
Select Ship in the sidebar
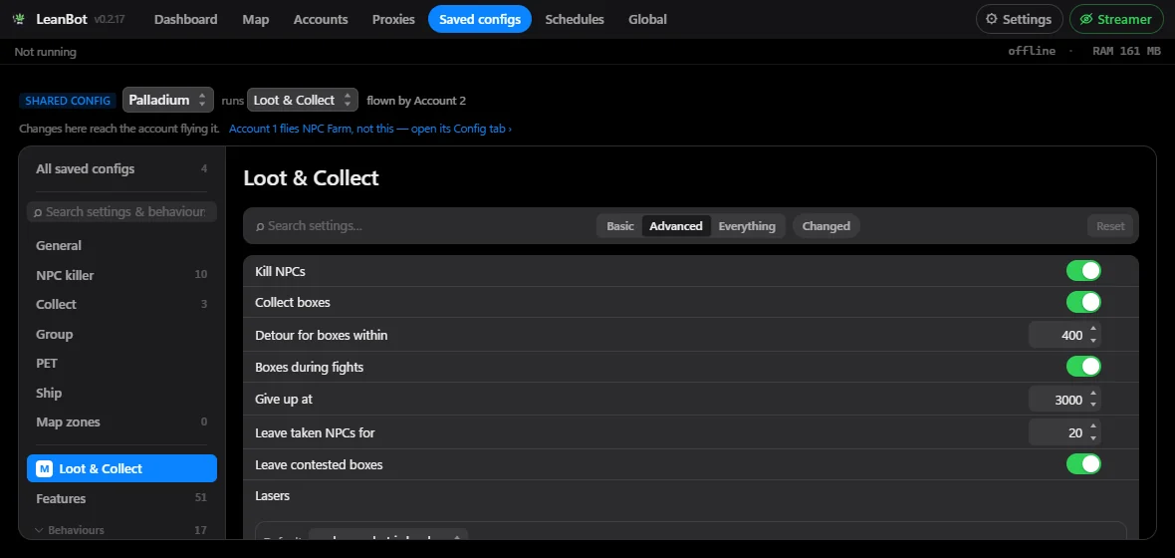(121, 393)
